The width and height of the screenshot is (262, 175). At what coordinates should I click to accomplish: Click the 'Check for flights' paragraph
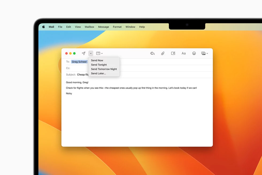click(131, 88)
